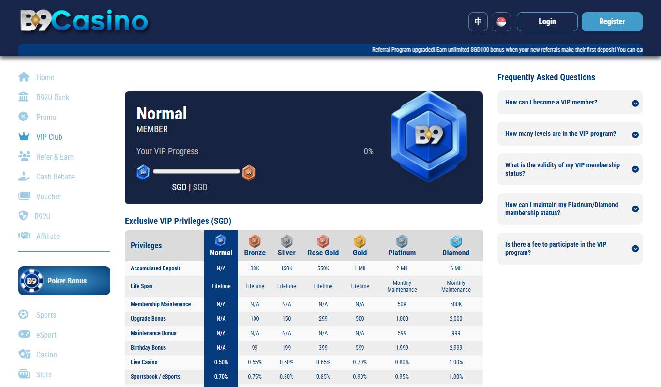Open the Slots category link
This screenshot has height=387, width=661.
[x=44, y=374]
